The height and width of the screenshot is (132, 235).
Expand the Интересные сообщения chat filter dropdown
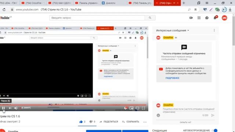coord(173,30)
